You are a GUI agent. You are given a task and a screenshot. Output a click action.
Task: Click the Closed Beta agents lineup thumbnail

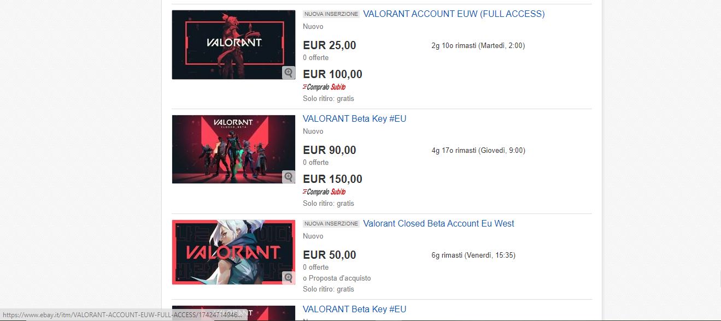pyautogui.click(x=233, y=149)
